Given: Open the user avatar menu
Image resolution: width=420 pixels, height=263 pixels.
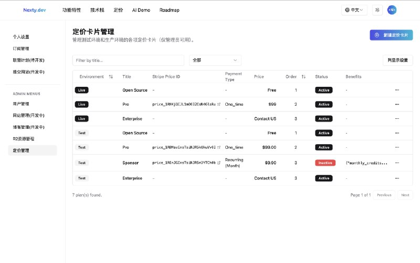Looking at the screenshot, I should pyautogui.click(x=392, y=10).
